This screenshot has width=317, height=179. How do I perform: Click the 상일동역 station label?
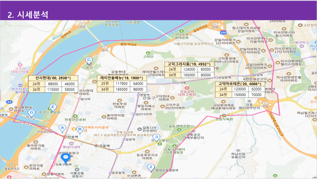pyautogui.click(x=224, y=77)
